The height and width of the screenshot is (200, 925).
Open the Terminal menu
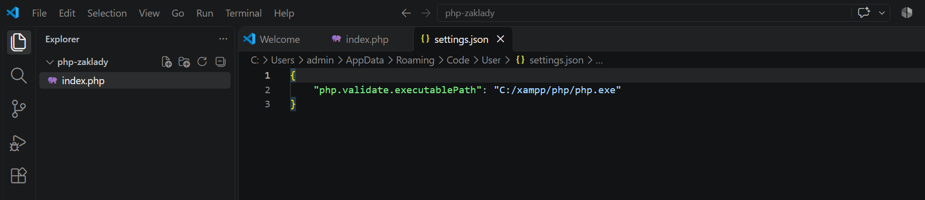[243, 13]
